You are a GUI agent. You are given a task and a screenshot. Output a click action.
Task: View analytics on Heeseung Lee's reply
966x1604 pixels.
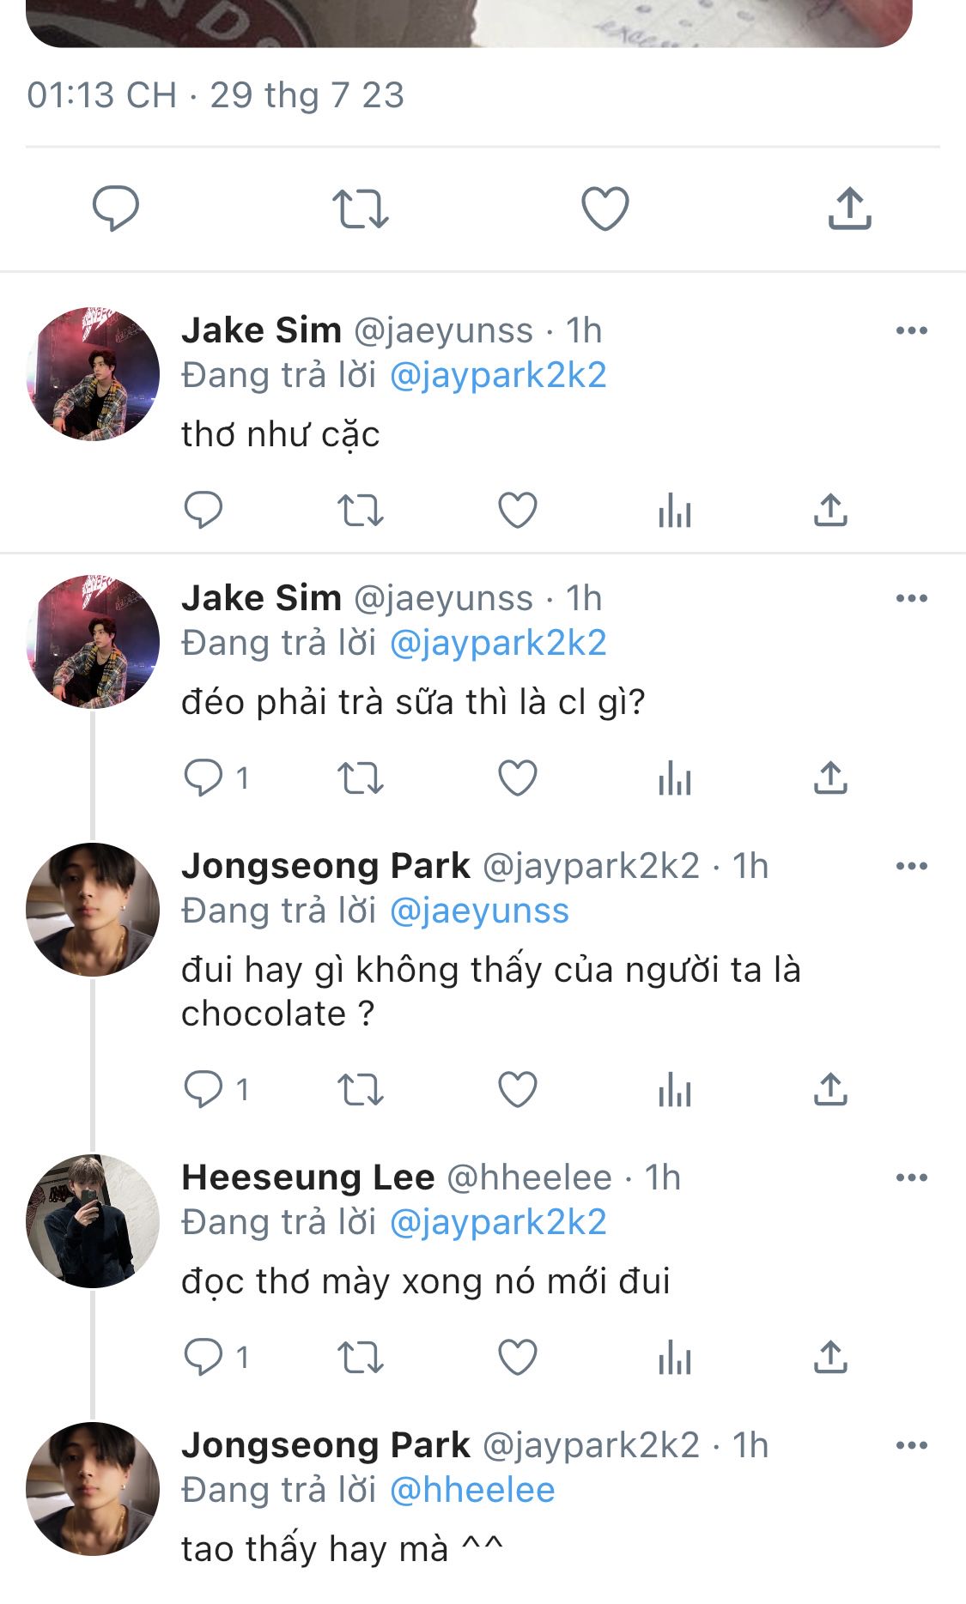[674, 1358]
